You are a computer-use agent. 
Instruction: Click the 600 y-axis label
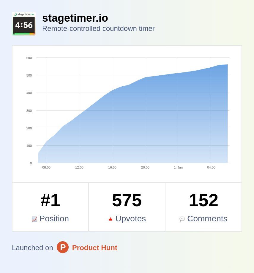pyautogui.click(x=29, y=58)
